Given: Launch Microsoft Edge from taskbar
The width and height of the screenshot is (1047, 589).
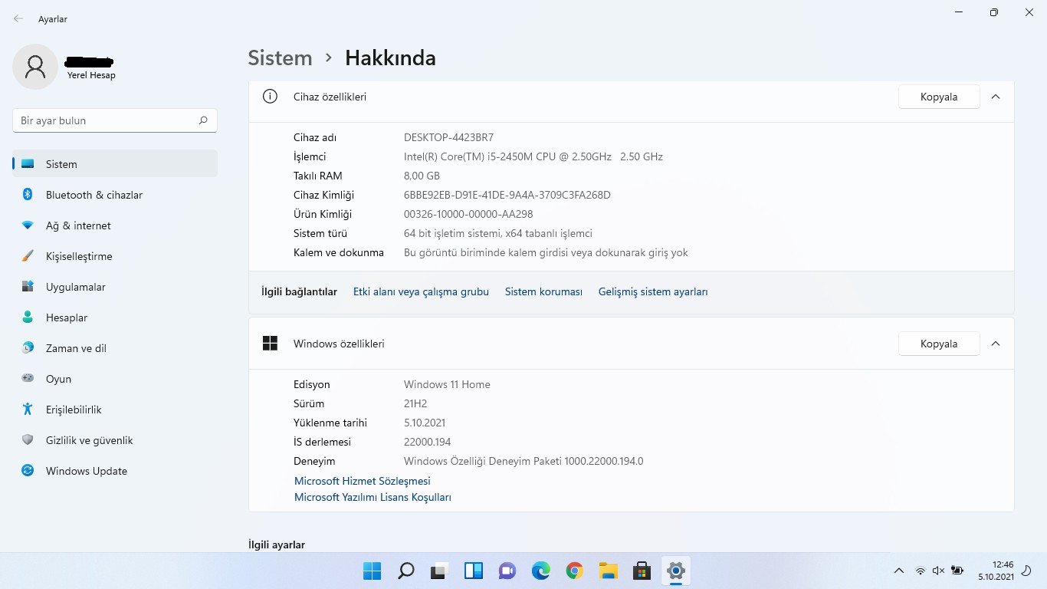Looking at the screenshot, I should point(540,571).
